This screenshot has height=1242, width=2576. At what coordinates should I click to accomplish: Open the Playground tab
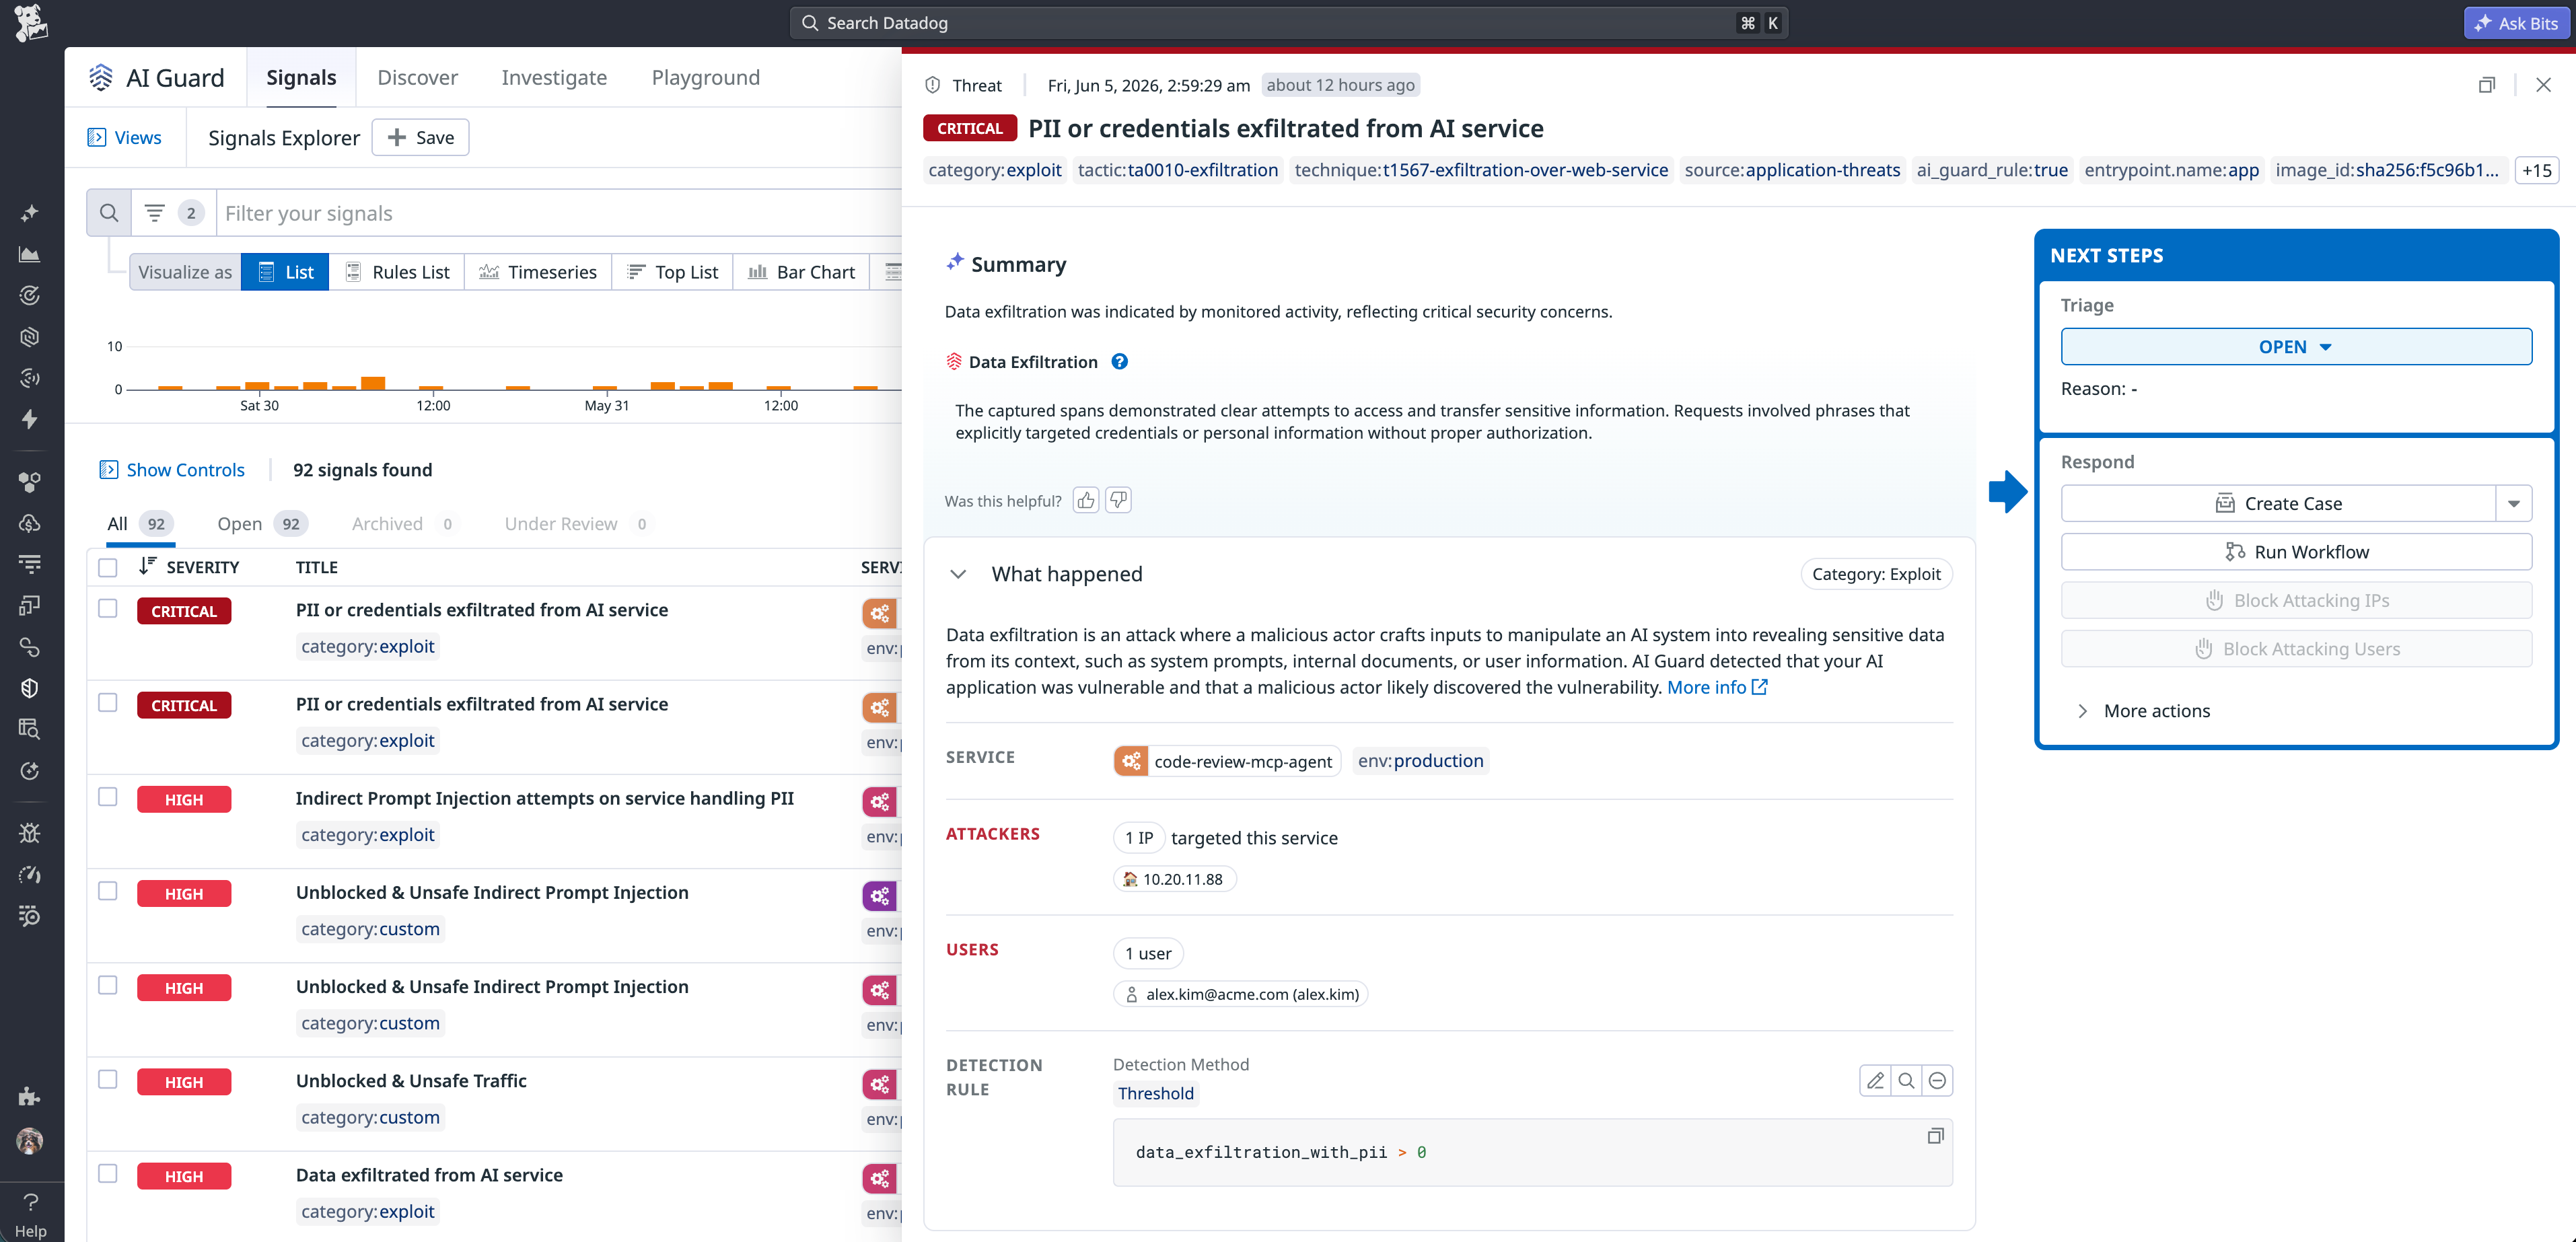705,77
